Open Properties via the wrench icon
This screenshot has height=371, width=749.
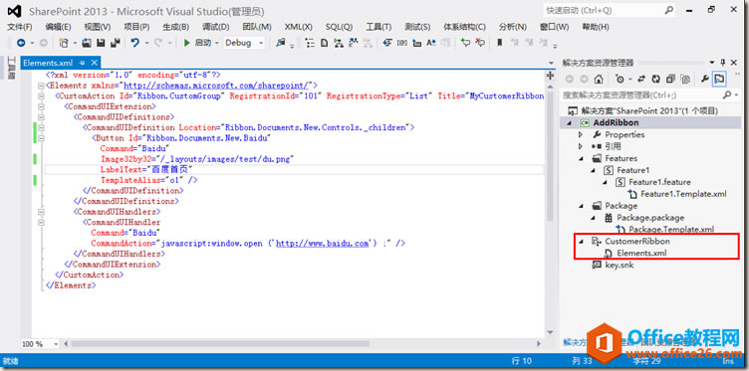(x=704, y=79)
